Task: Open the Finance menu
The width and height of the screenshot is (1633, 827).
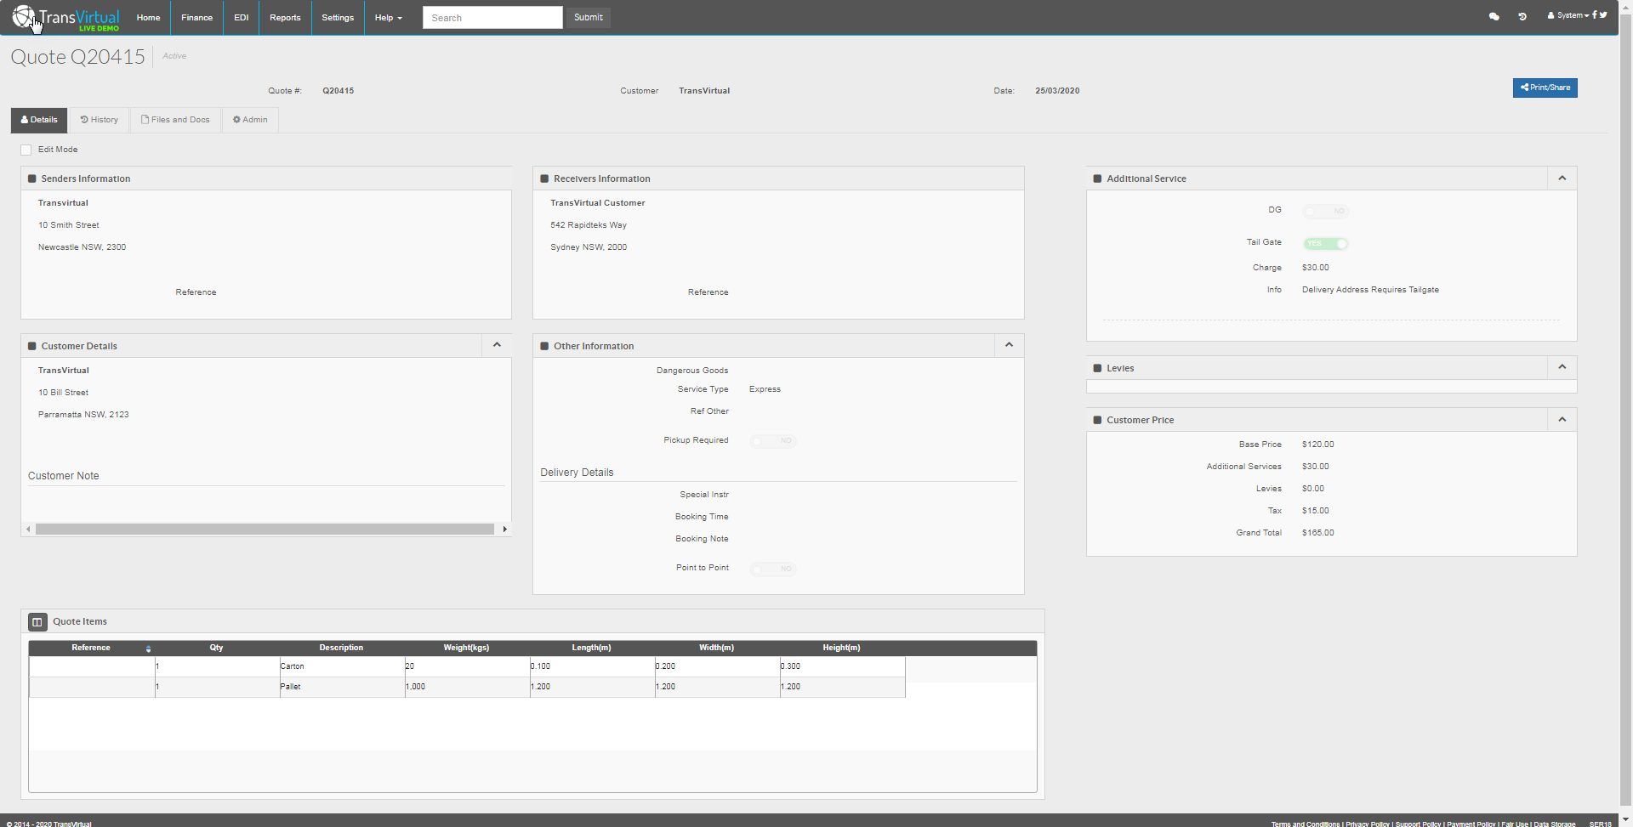Action: pos(197,18)
